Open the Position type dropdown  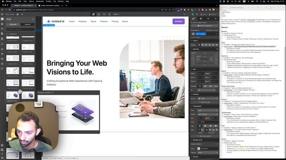208,99
